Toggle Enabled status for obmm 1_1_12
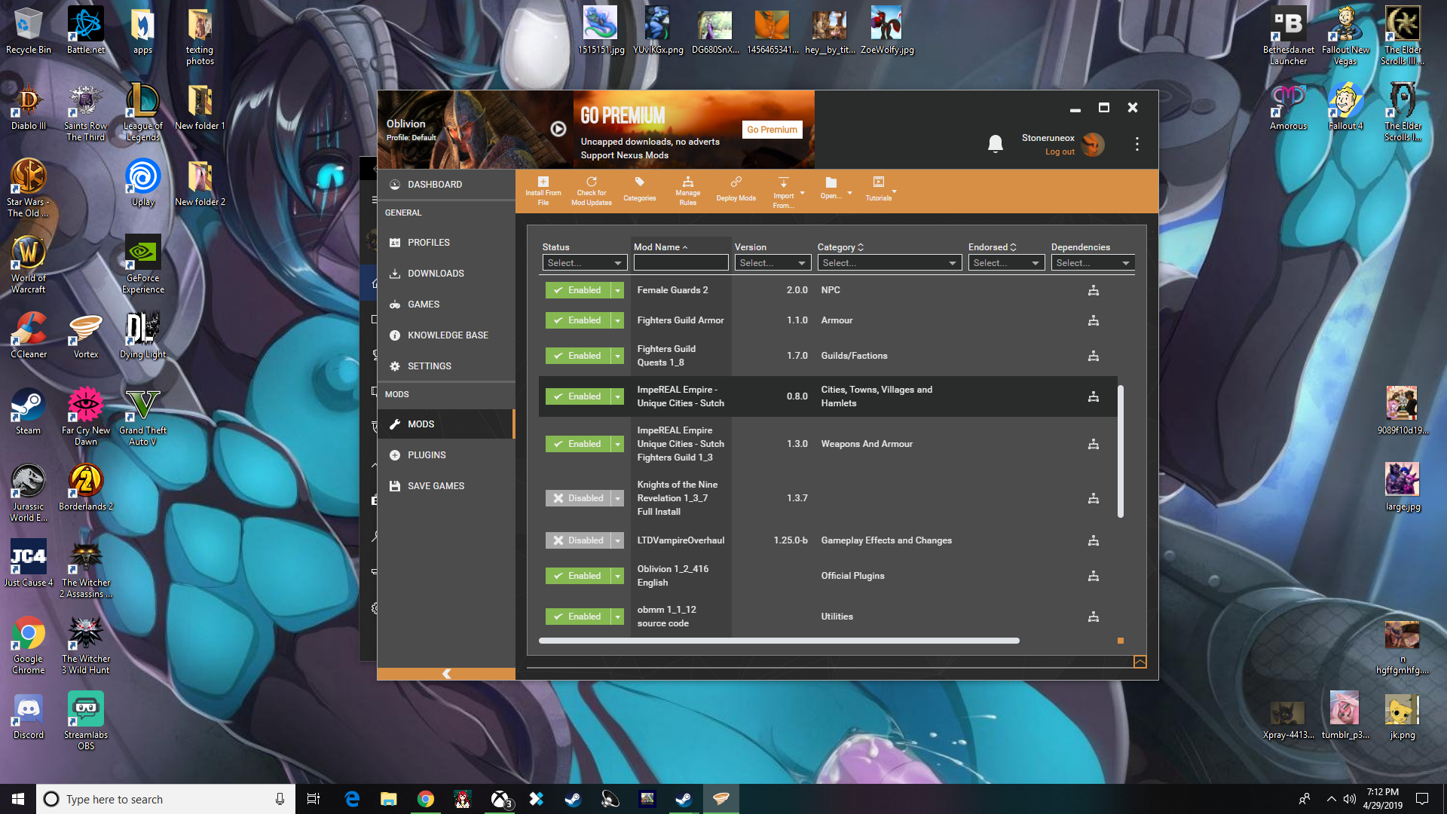Screen dimensions: 1447x814 [x=578, y=617]
